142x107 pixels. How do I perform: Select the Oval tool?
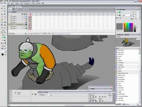2,17
